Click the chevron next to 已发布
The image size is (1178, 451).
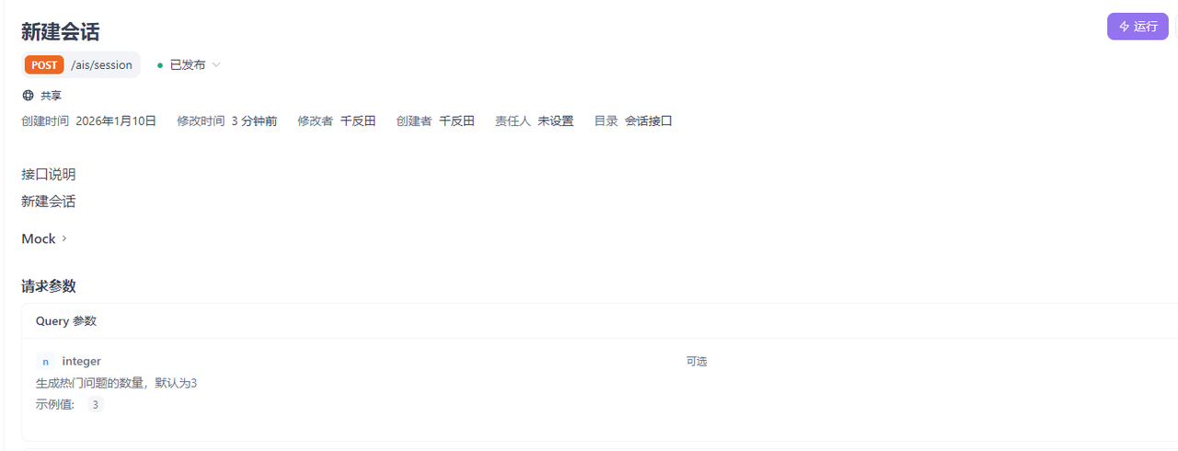[216, 65]
